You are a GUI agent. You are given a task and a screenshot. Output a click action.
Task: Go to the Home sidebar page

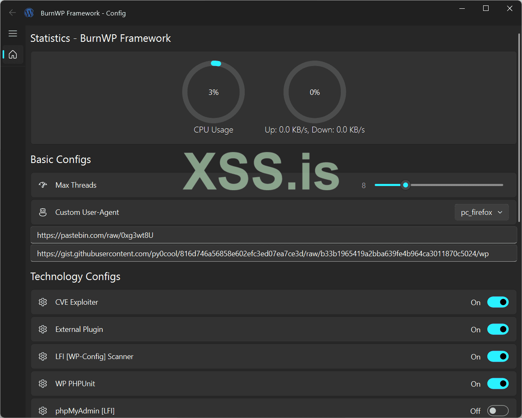(x=13, y=54)
